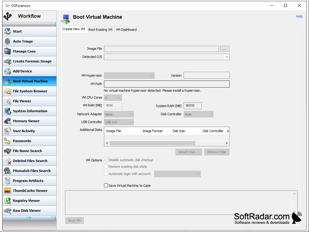
Task: Click the VM RAM (MB) field
Action: click(x=113, y=106)
